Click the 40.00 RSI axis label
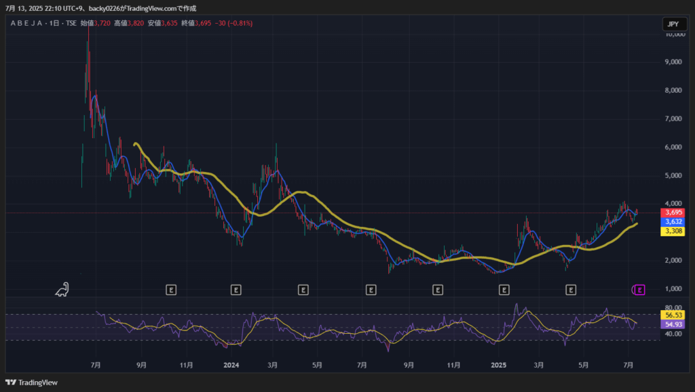The height and width of the screenshot is (392, 695). (x=673, y=334)
